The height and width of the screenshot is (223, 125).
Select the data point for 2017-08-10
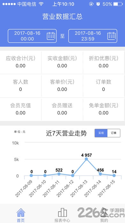45,176
